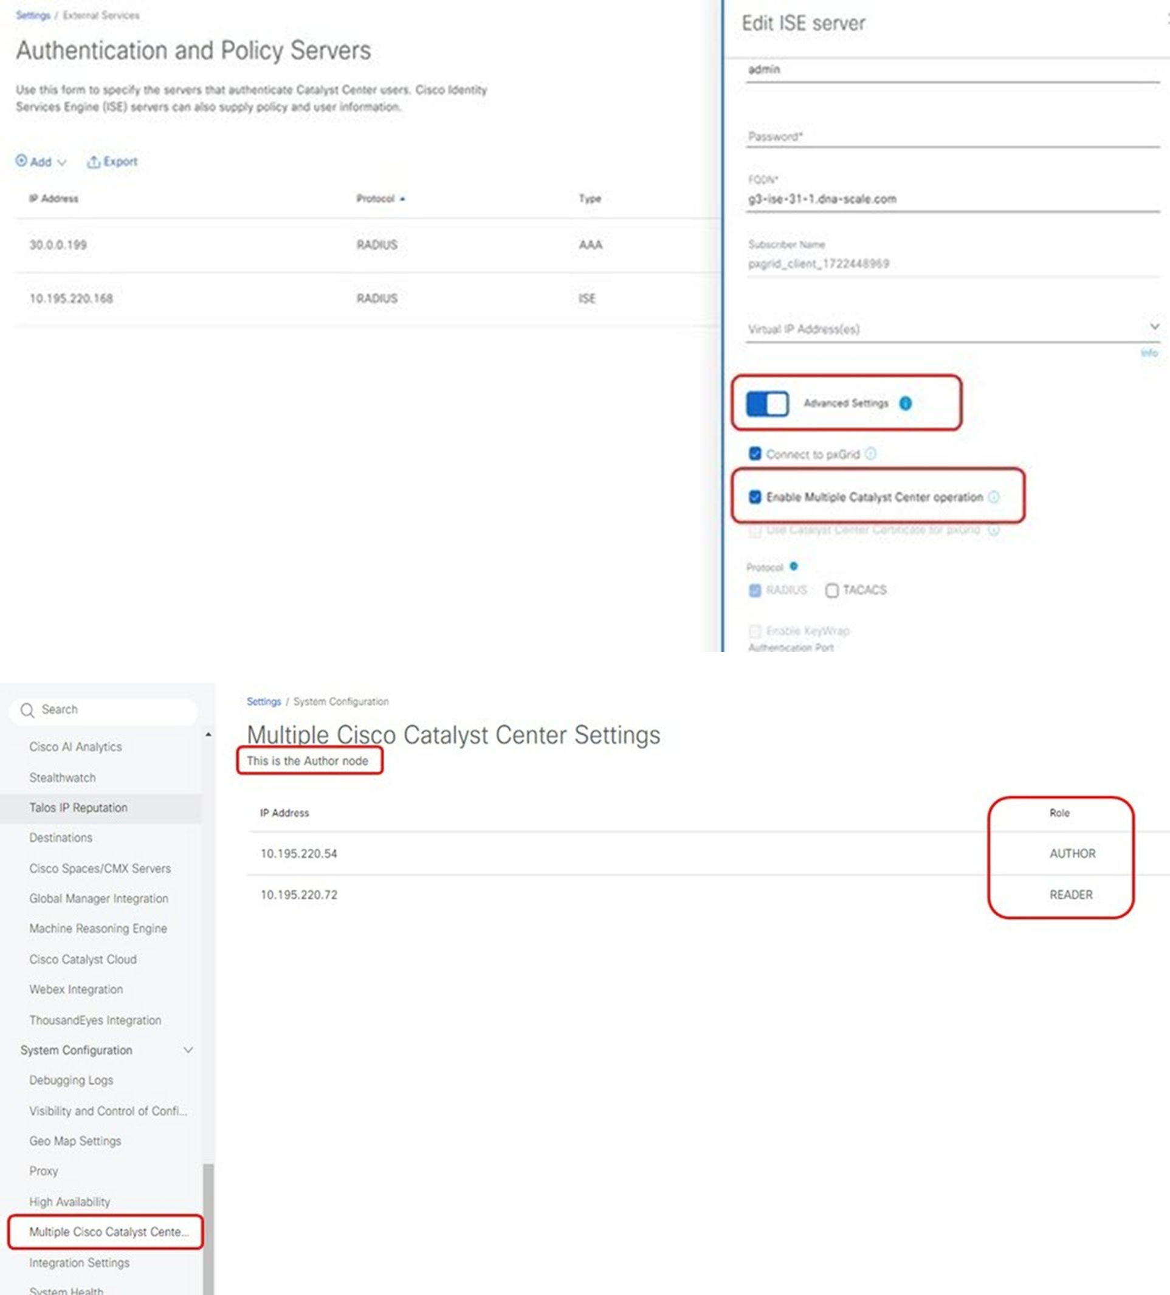
Task: Enable the TACACS protocol checkbox
Action: tap(832, 590)
